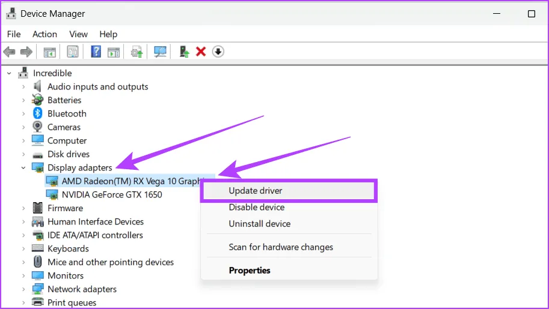Select the Disk drives tree item
This screenshot has width=549, height=309.
69,154
